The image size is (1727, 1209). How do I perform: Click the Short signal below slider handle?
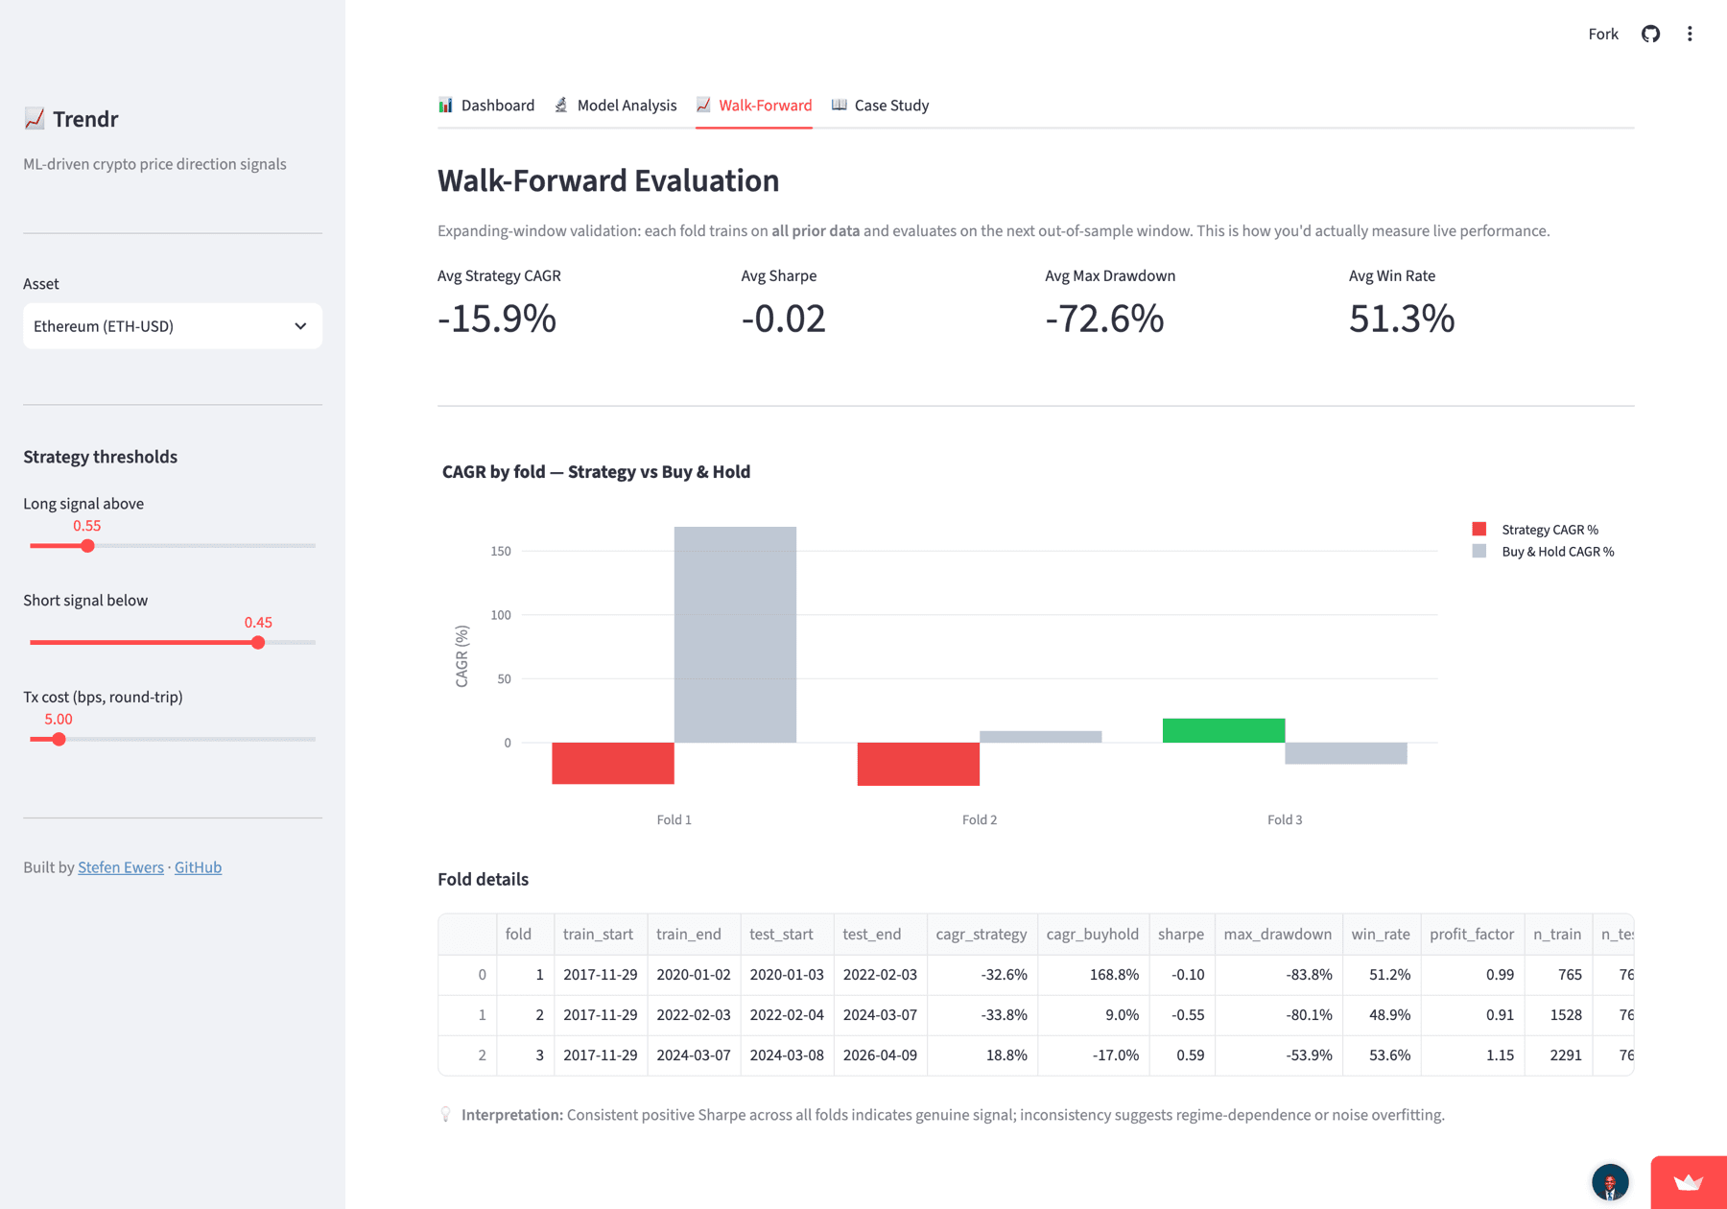click(258, 643)
